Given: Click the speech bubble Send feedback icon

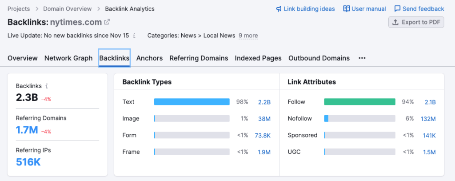Looking at the screenshot, I should click(x=398, y=9).
